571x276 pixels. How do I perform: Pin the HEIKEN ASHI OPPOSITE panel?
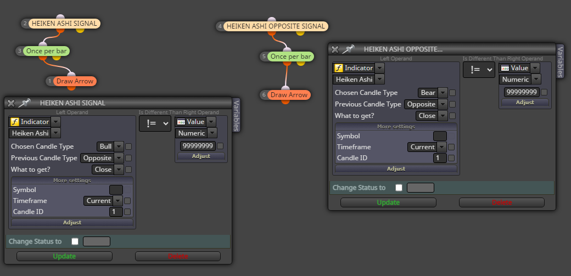coord(349,49)
